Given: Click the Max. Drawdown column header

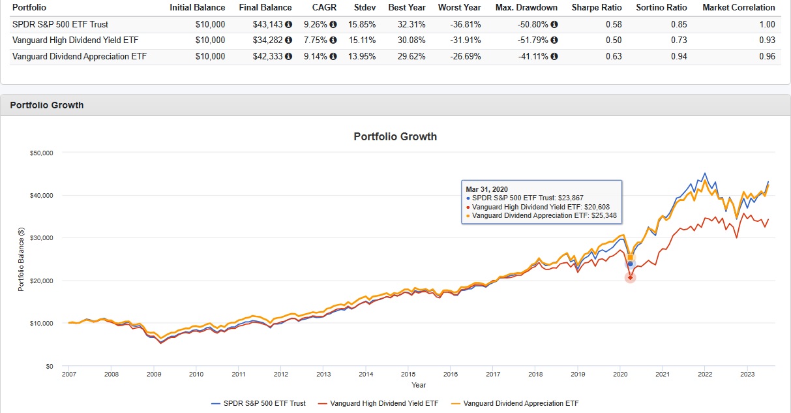Looking at the screenshot, I should tap(526, 8).
